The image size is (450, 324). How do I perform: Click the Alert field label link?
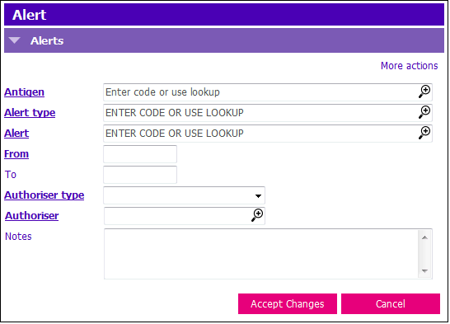(16, 134)
